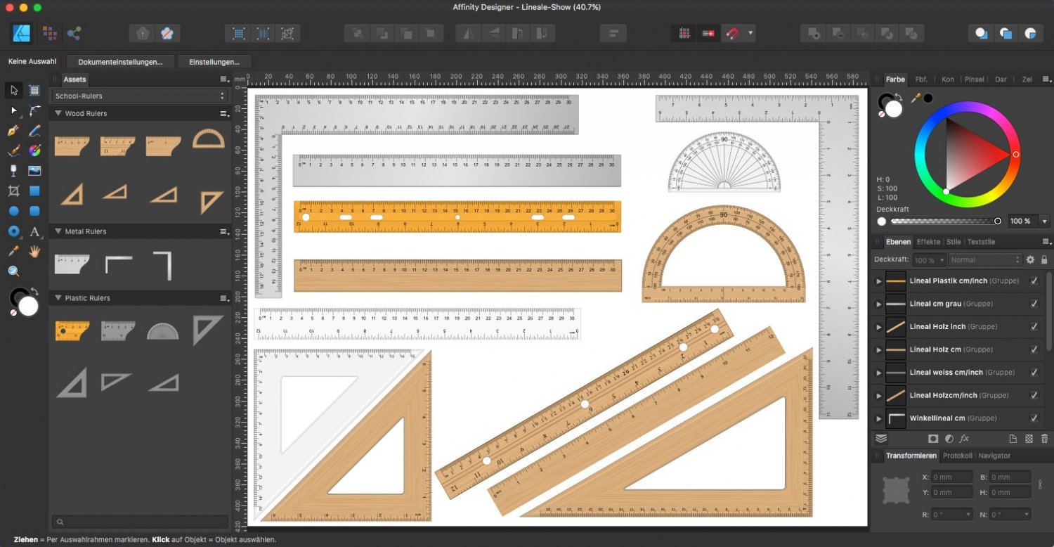Switch to the Designer persona

(21, 33)
